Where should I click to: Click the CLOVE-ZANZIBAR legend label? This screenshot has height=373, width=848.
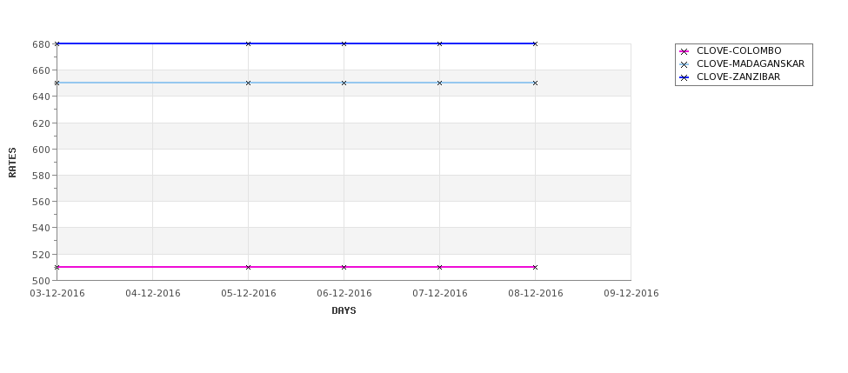[x=738, y=77]
